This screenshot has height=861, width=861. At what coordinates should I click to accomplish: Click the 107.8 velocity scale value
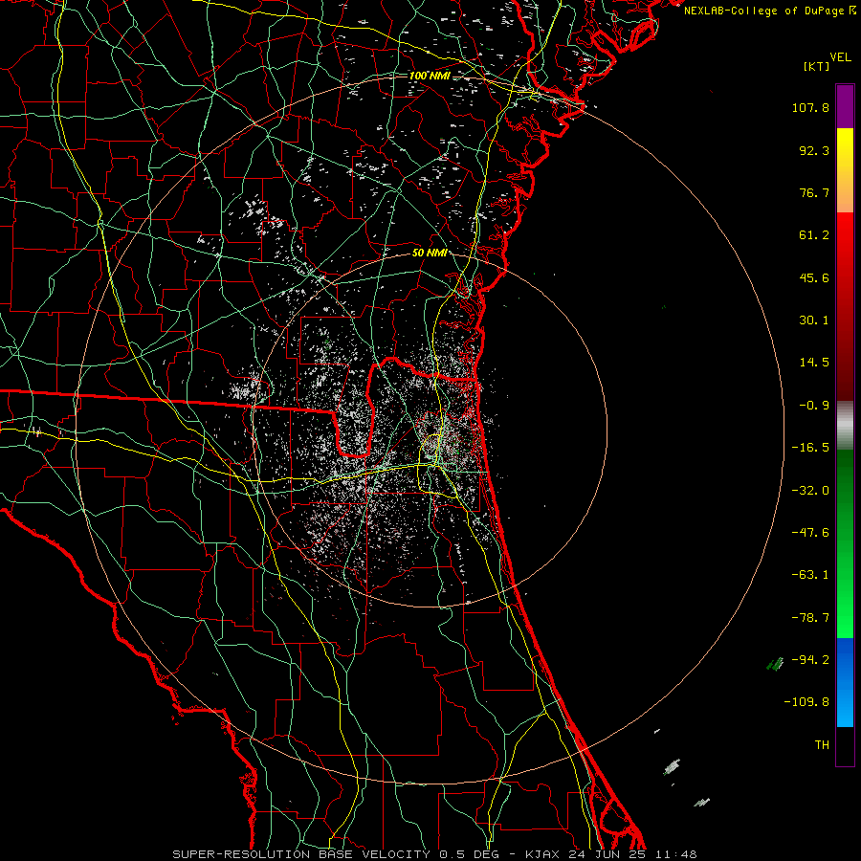click(x=810, y=107)
